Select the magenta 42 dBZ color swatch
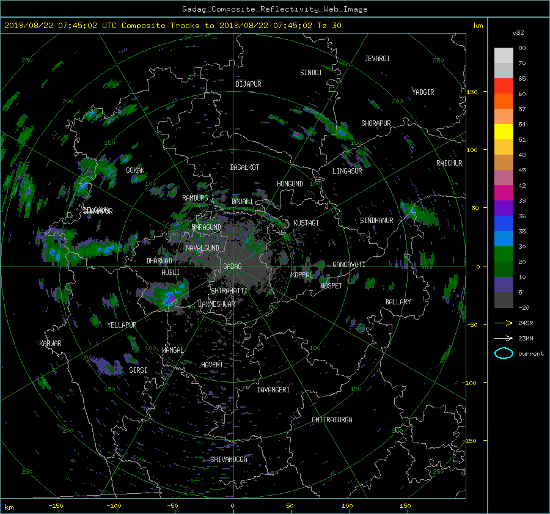 pos(504,193)
